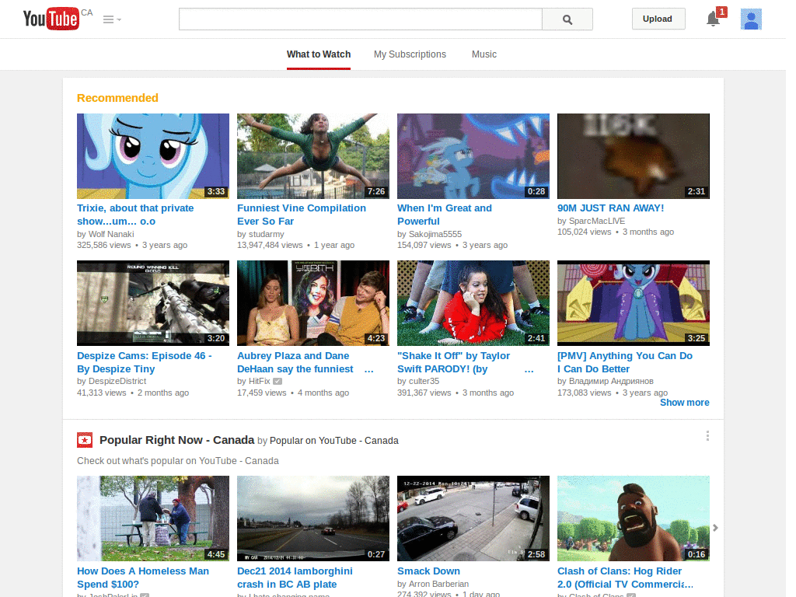
Task: Open channel Wolf Nanaki
Action: [x=111, y=234]
